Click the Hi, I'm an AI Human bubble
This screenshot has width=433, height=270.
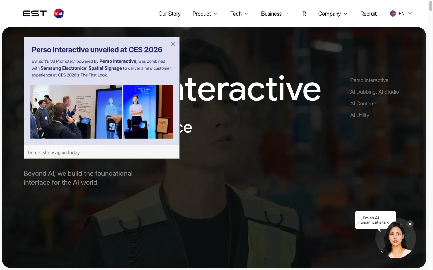[x=375, y=220]
